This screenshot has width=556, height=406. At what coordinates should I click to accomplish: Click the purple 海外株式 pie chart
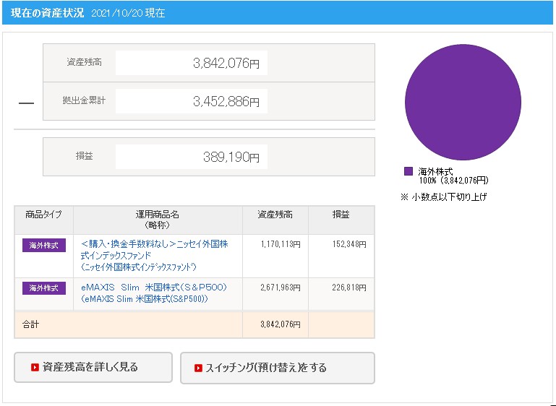tap(463, 102)
